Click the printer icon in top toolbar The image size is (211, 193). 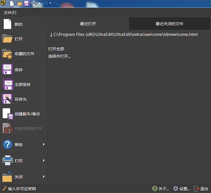pos(34,3)
